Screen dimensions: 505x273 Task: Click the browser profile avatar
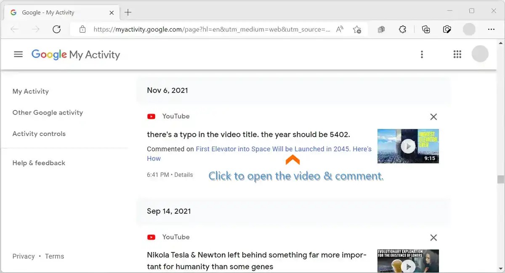[469, 29]
